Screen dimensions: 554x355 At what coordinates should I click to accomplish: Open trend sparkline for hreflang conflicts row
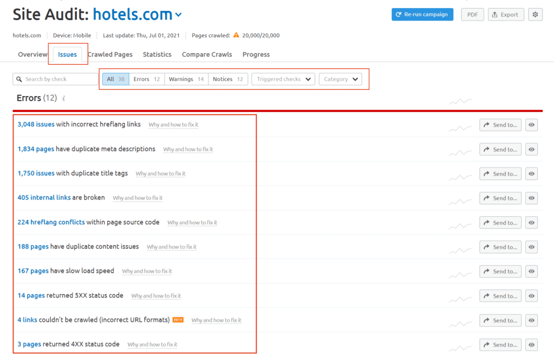point(460,226)
